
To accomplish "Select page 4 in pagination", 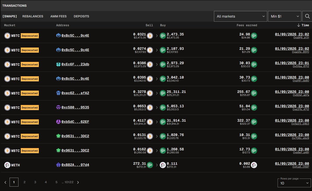I will 46,182.
